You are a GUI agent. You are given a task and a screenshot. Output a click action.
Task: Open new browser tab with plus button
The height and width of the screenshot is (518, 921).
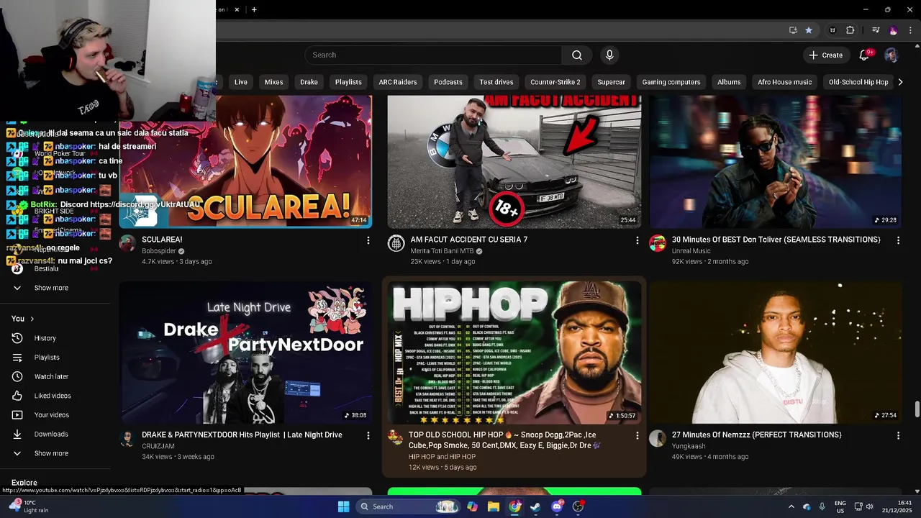point(254,9)
